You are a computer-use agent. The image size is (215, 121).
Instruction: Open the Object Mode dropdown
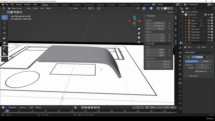click(16, 8)
